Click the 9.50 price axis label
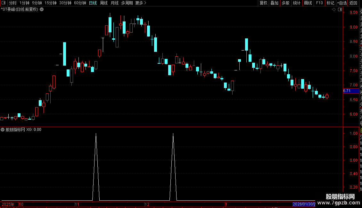362x208 pixels. point(353,12)
